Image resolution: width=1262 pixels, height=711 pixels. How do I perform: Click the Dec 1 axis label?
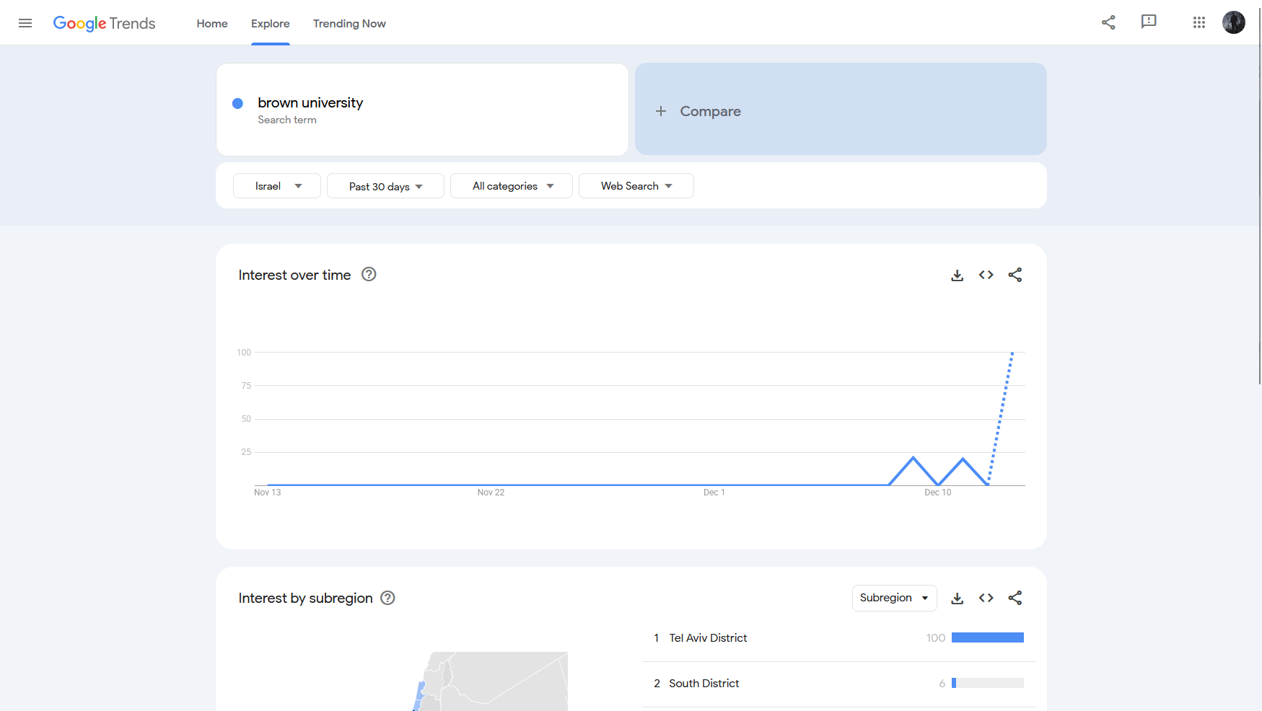tap(714, 493)
